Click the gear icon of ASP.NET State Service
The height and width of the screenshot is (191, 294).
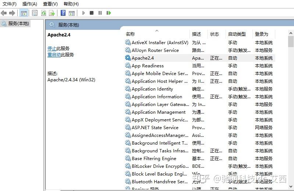[x=128, y=127]
